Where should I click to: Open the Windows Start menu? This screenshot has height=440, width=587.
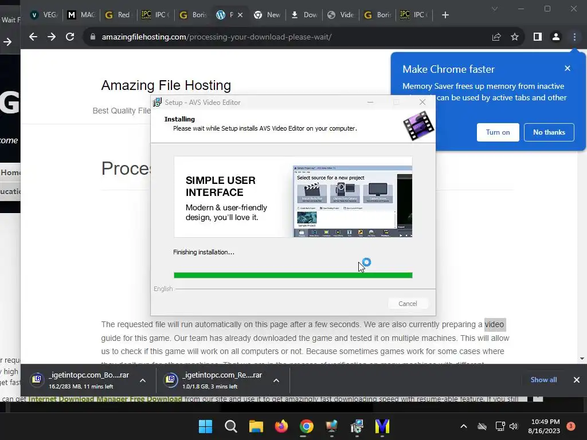tap(205, 426)
